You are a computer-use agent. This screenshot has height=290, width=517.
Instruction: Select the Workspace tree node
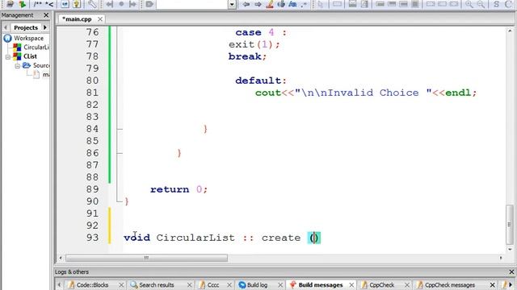28,38
